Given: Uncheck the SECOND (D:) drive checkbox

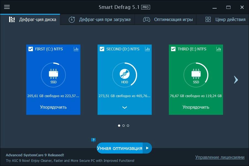Looking at the screenshot, I should pyautogui.click(x=102, y=49).
